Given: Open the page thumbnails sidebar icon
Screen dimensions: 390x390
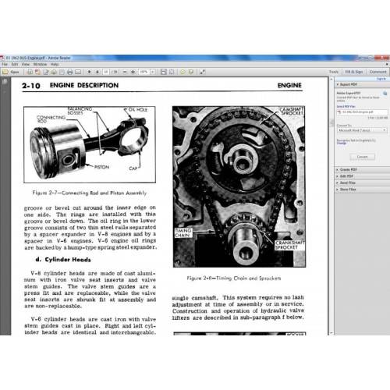Looking at the screenshot, I should 4,82.
